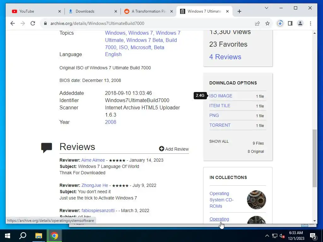Open the Chrome profile avatar icon
The width and height of the screenshot is (323, 242).
pyautogui.click(x=300, y=23)
